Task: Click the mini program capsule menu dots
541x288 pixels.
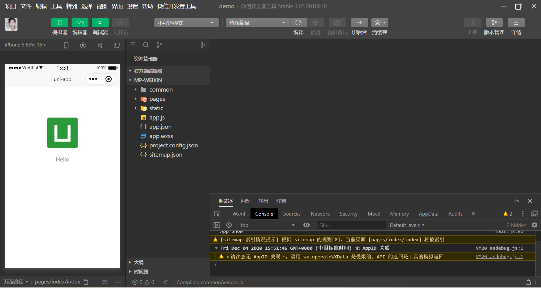Action: tap(93, 79)
